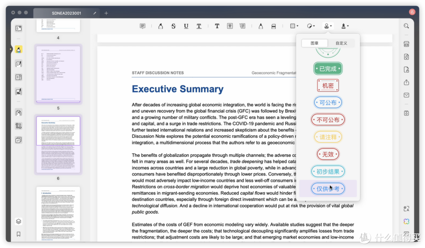
Task: Click the share/export icon in right sidebar
Action: [x=406, y=82]
